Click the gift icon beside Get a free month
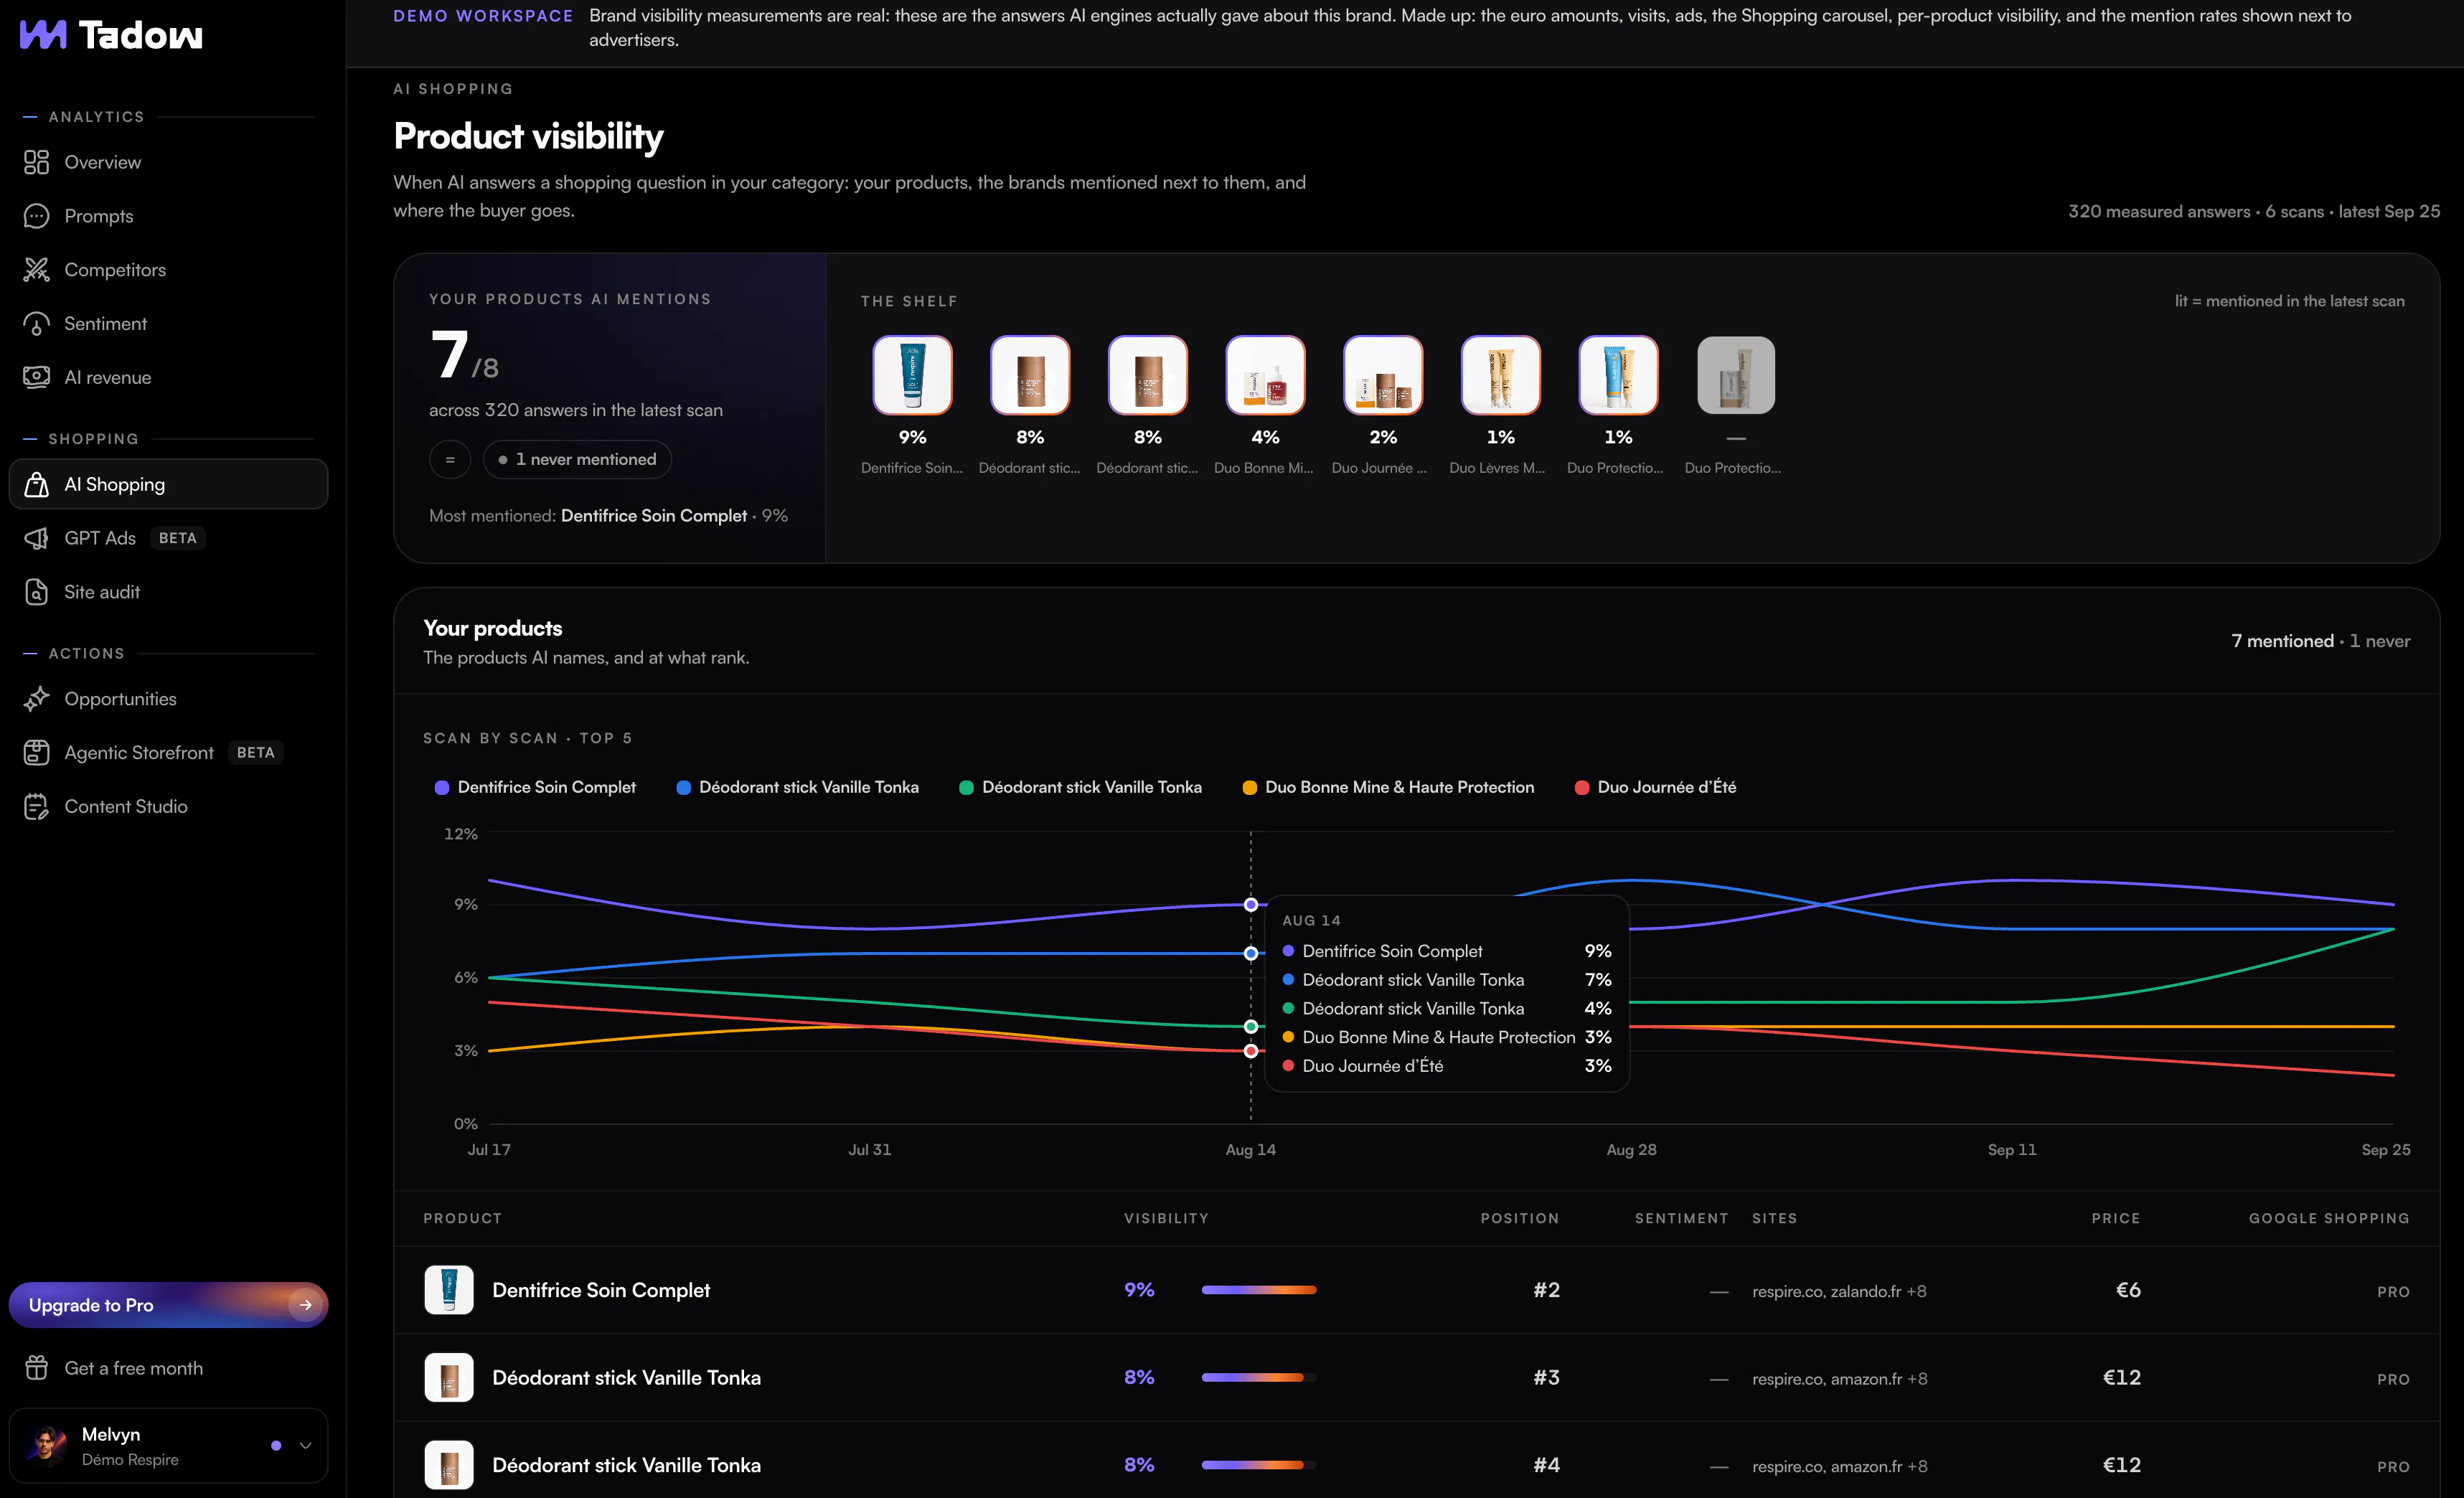 click(x=36, y=1368)
